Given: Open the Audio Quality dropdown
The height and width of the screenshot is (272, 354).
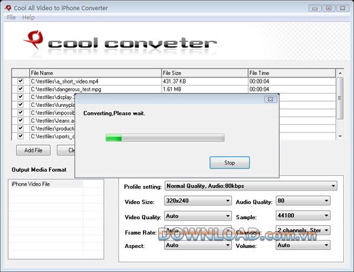Looking at the screenshot, I should (303, 200).
